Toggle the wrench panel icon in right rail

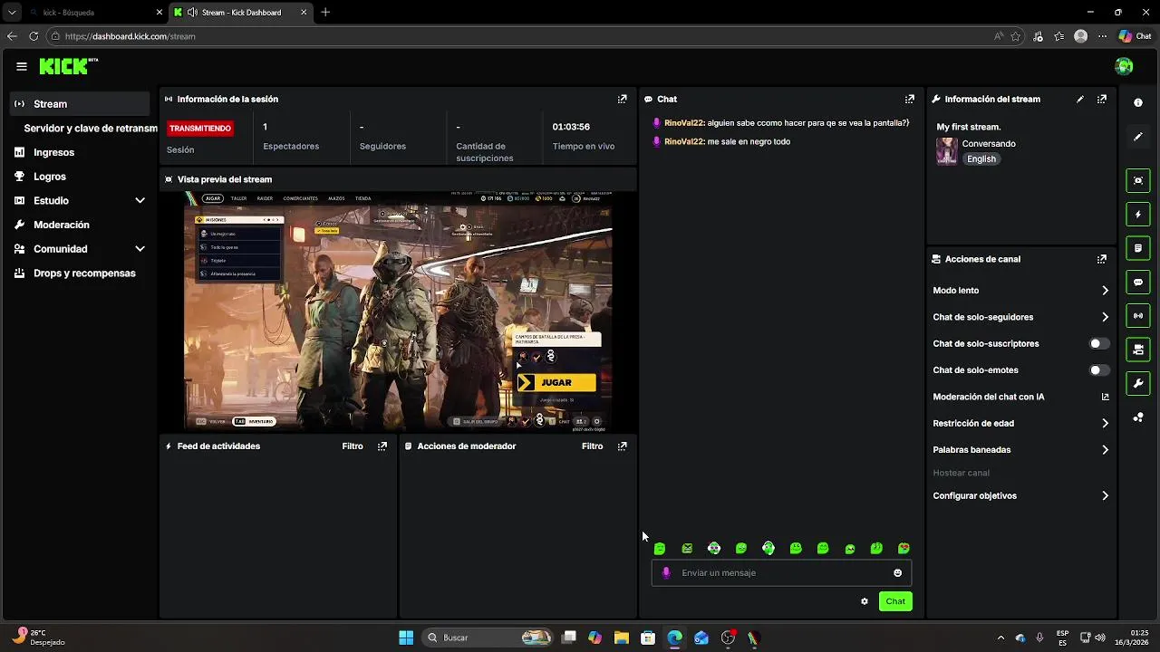pos(1138,384)
